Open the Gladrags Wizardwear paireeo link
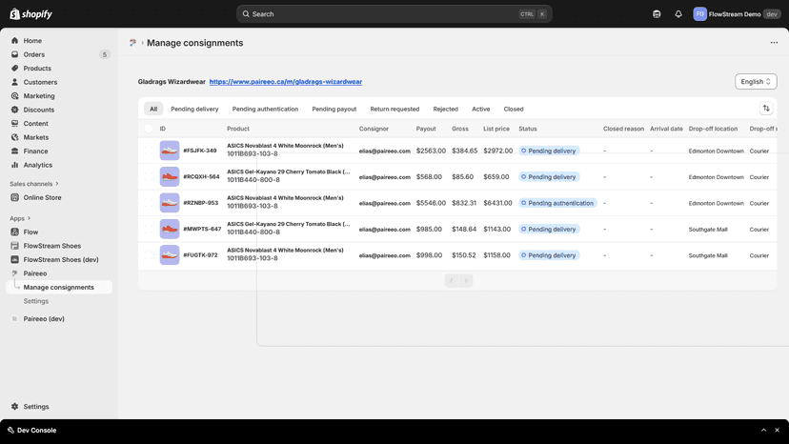This screenshot has height=444, width=789. click(285, 82)
